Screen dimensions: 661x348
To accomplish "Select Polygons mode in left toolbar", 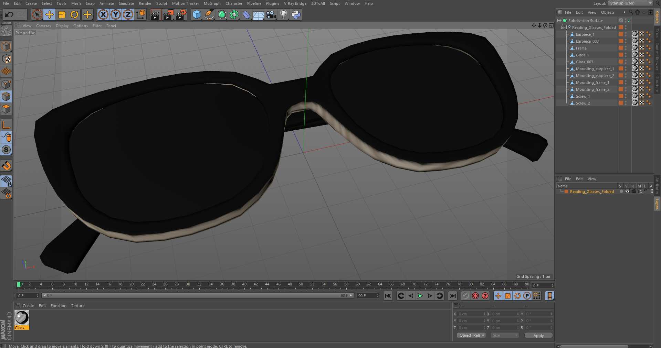I will (x=6, y=109).
